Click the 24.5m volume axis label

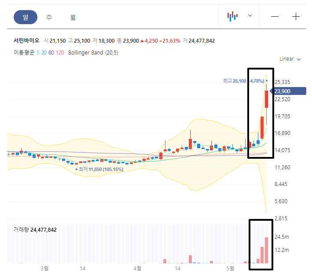[x=282, y=237]
